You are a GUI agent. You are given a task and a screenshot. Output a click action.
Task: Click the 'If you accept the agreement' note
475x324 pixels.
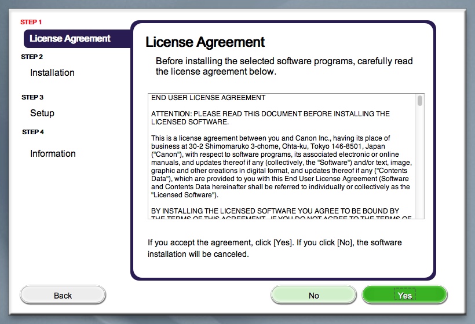274,248
